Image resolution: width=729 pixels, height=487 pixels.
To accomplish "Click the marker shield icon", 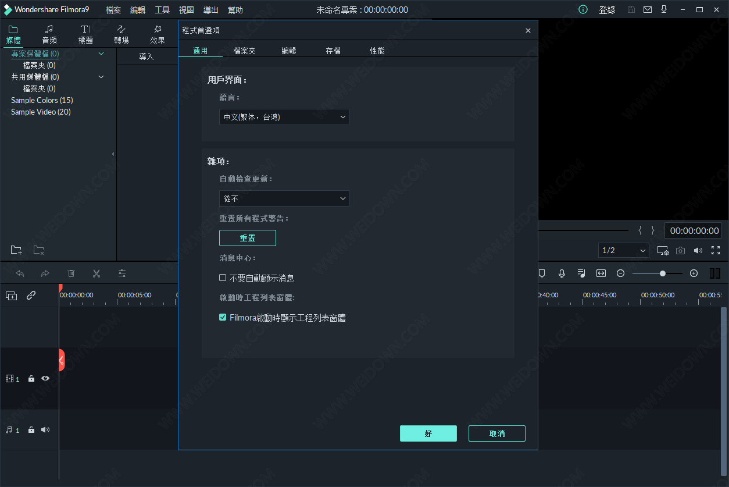I will pyautogui.click(x=542, y=273).
